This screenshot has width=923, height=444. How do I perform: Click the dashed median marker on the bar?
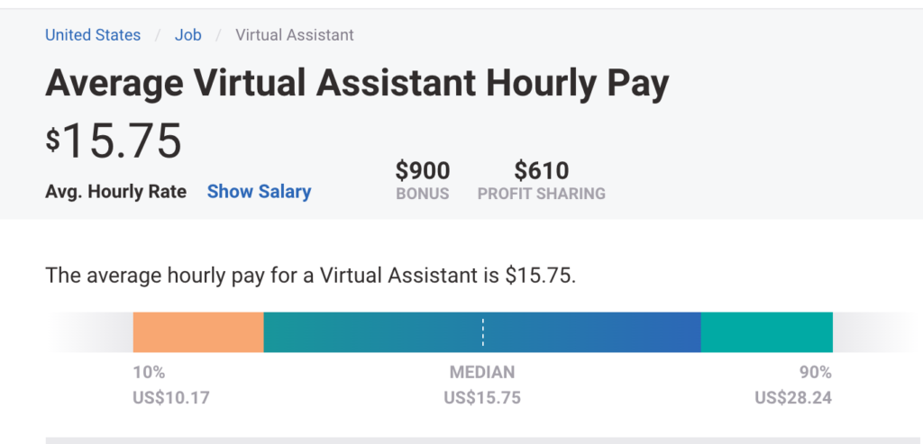click(483, 332)
